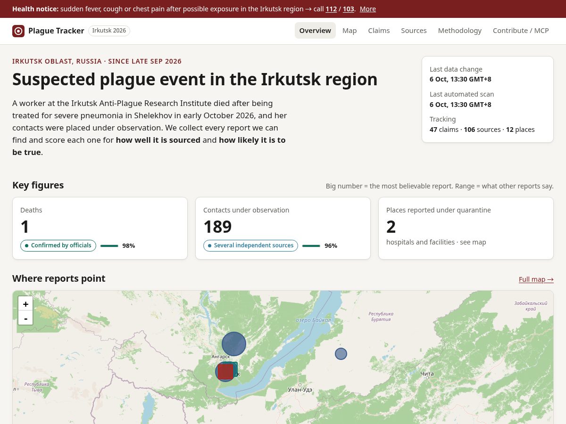Click the small blue circle in Buryatia
Screen dimensions: 566x424
pos(341,354)
